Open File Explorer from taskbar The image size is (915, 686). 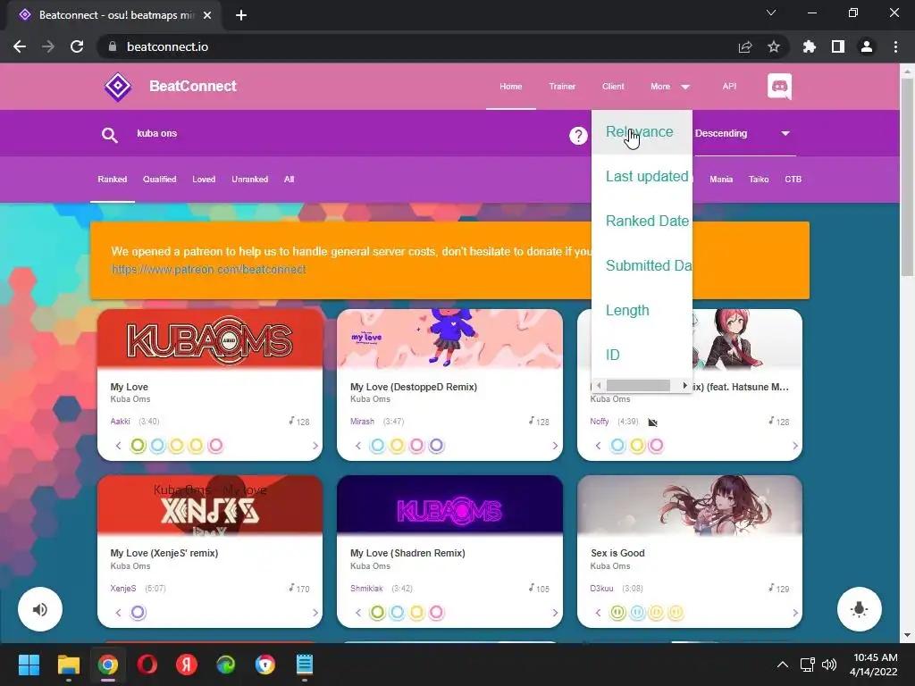tap(68, 665)
